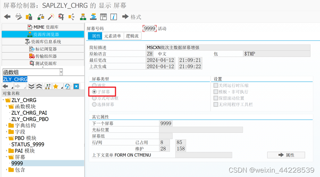This screenshot has width=320, height=177.
Task: Click the Active/Inactive switch icon
Action: pos(29,17)
